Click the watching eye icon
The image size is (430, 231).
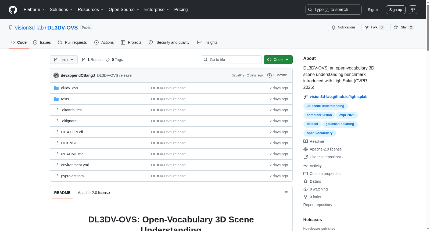306,189
